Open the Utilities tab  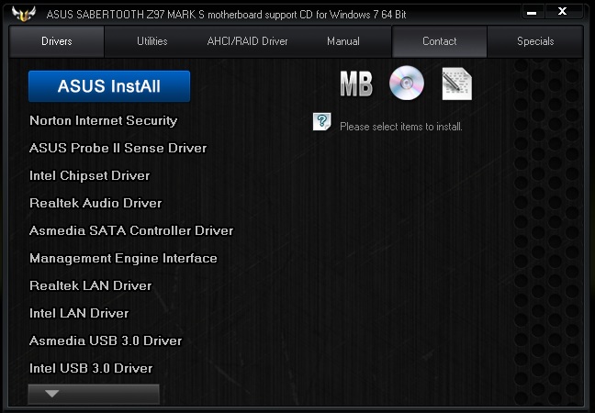point(152,41)
